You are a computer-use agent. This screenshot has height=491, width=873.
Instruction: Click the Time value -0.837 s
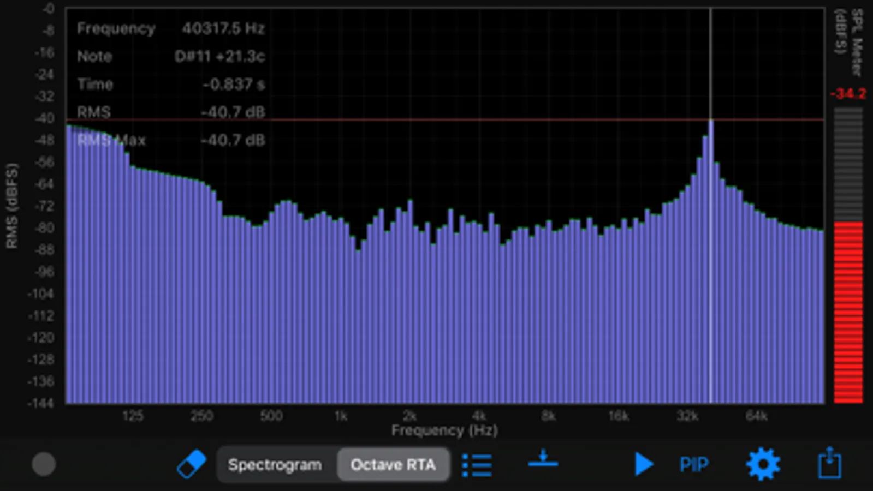click(x=234, y=84)
